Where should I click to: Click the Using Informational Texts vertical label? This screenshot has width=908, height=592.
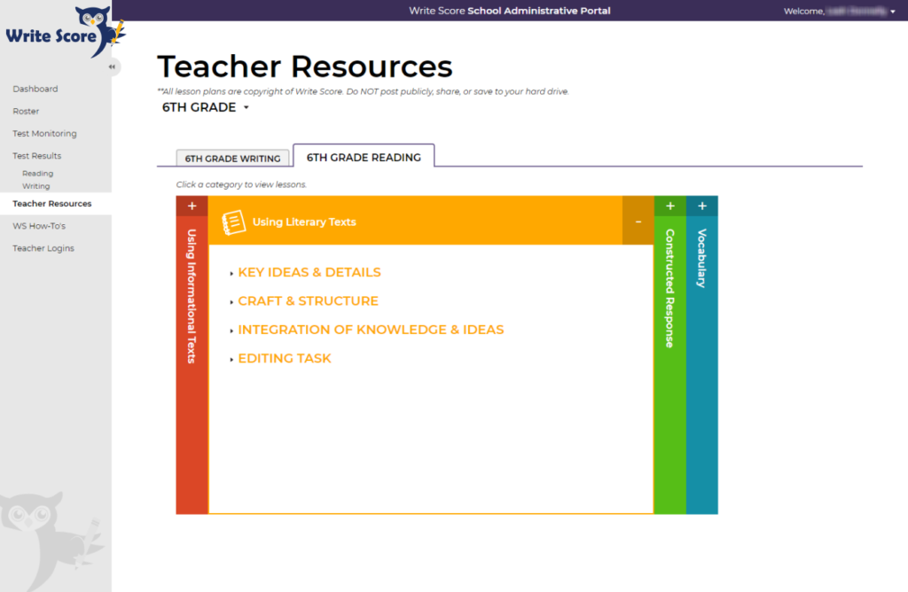tap(192, 296)
